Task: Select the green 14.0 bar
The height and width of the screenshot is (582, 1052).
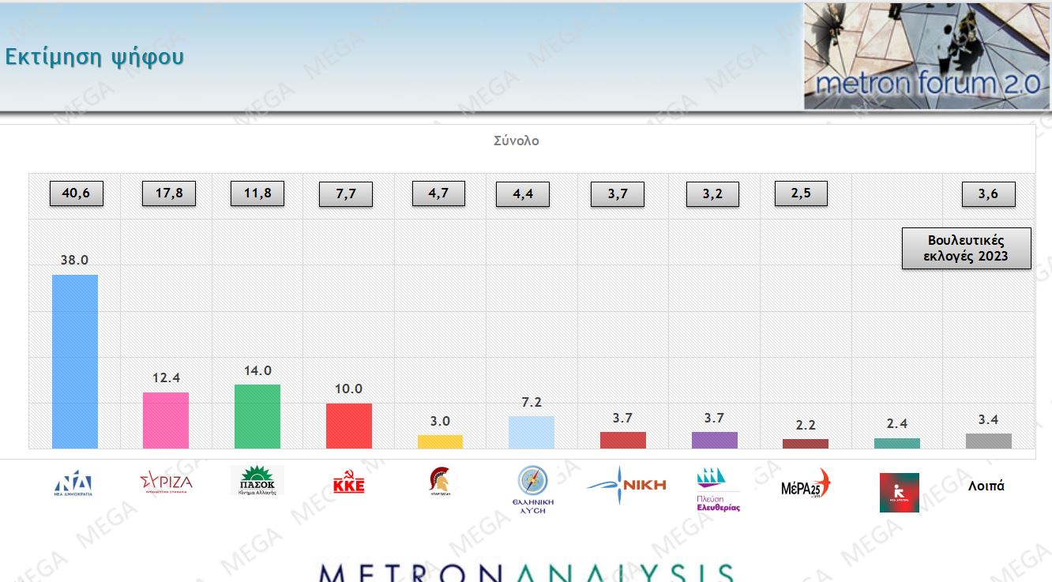Action: tap(257, 416)
